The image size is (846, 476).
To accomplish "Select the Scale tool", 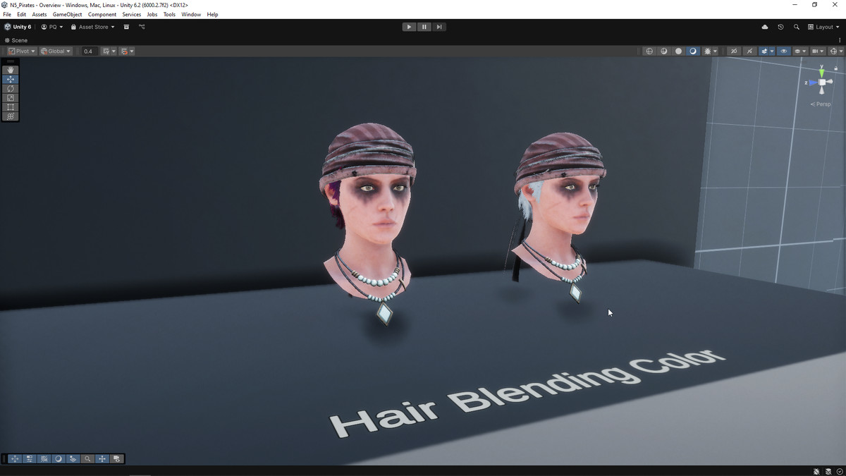I will coord(11,98).
